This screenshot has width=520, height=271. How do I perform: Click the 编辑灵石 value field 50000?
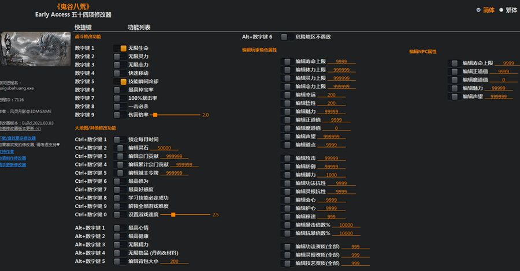[172, 148]
